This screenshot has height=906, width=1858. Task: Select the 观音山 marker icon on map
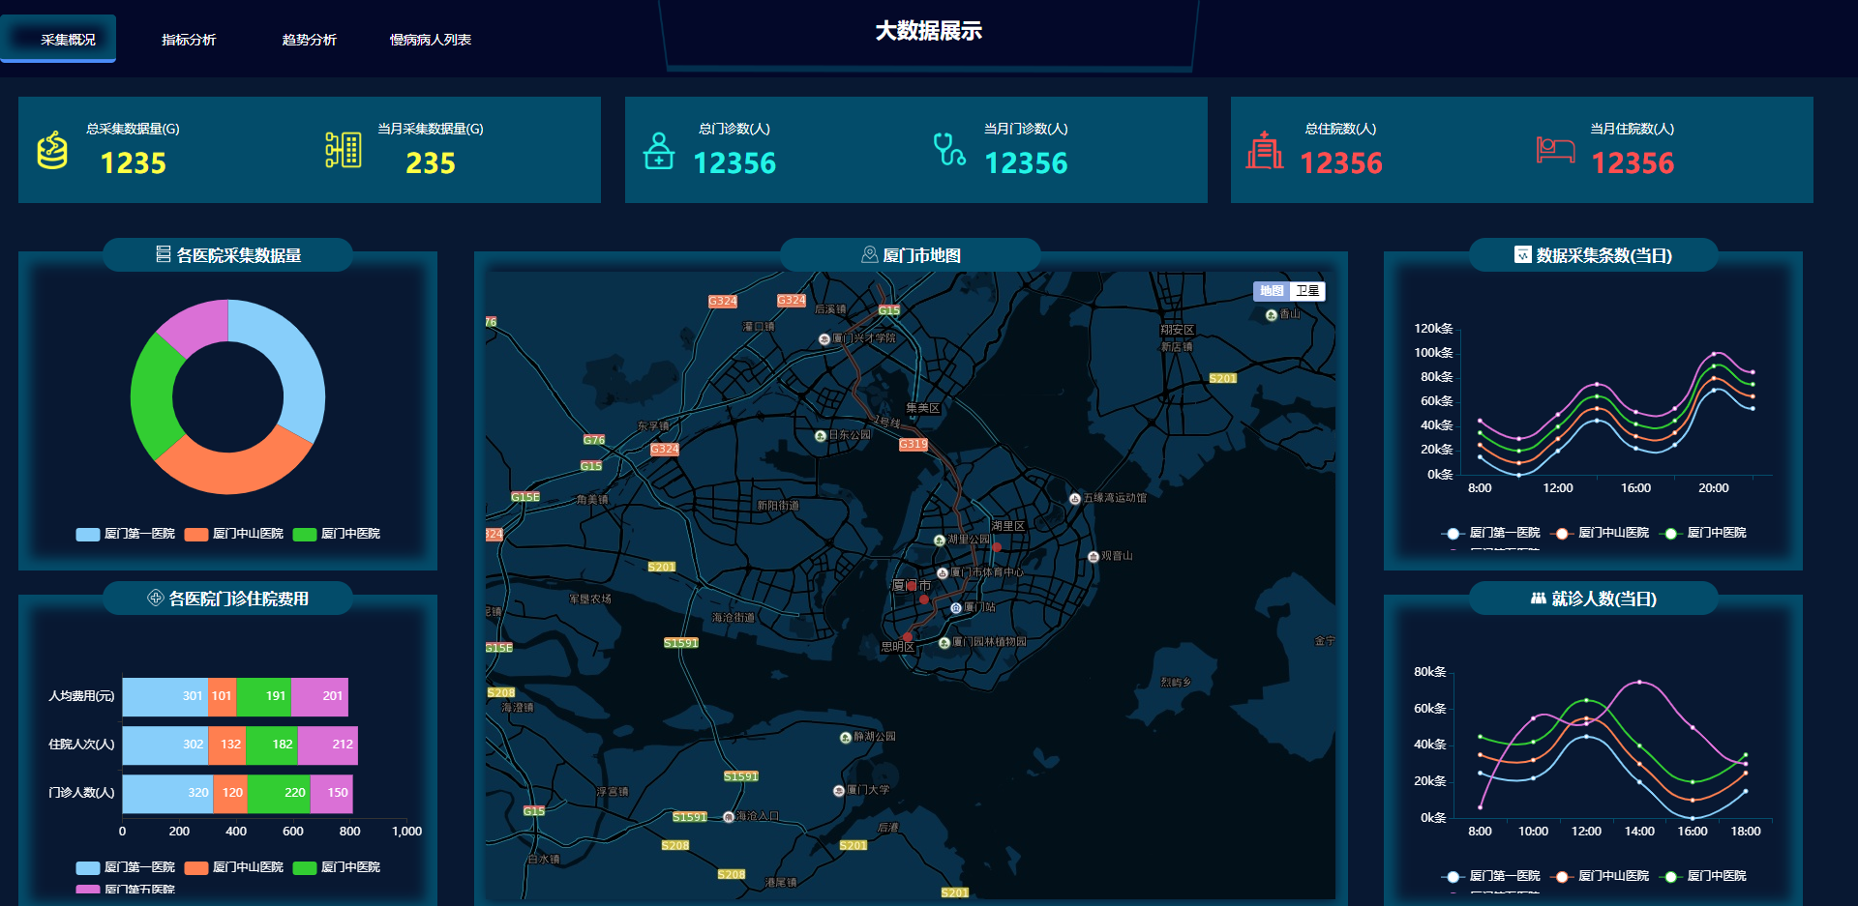(1094, 556)
